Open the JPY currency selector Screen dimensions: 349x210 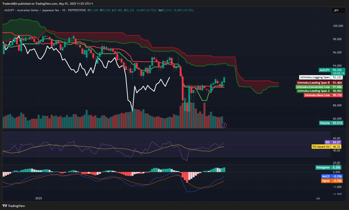point(336,11)
